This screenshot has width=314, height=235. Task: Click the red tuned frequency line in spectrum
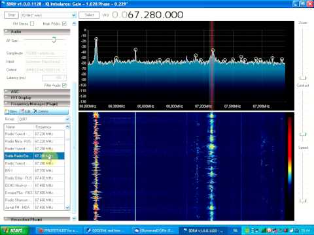pyautogui.click(x=212, y=65)
